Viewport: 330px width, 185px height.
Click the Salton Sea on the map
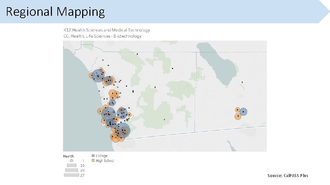click(220, 65)
